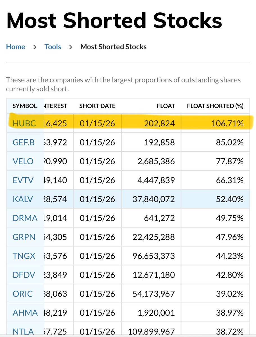Open the GEF.B stock link

click(24, 142)
